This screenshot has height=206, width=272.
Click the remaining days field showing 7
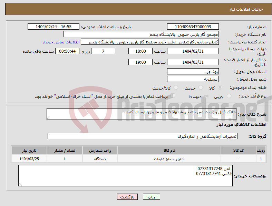pos(103,51)
